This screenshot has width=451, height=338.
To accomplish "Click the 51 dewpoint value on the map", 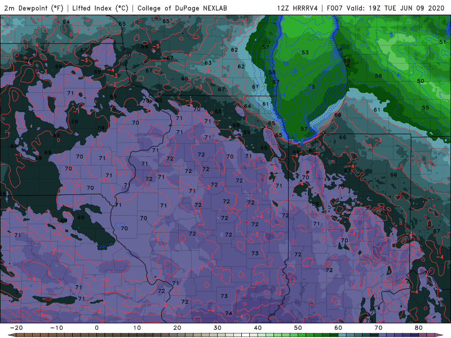I will pos(443,42).
